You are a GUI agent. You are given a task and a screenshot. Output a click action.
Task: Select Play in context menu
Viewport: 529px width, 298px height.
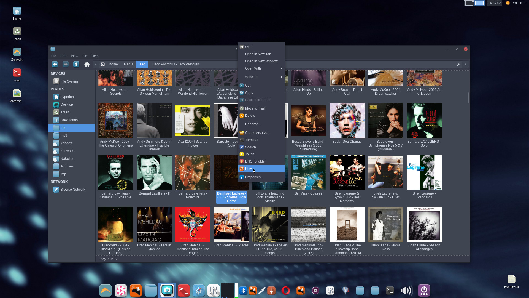[x=249, y=169]
